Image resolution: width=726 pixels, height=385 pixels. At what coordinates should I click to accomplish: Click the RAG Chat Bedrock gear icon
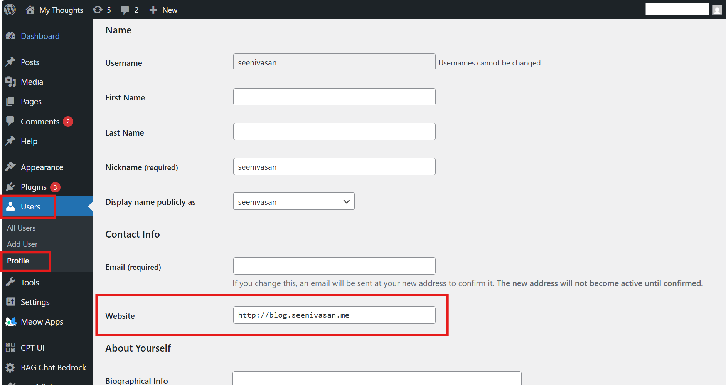click(10, 367)
